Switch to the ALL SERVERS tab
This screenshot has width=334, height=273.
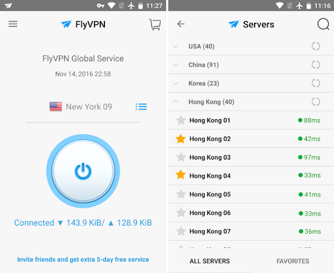point(210,261)
